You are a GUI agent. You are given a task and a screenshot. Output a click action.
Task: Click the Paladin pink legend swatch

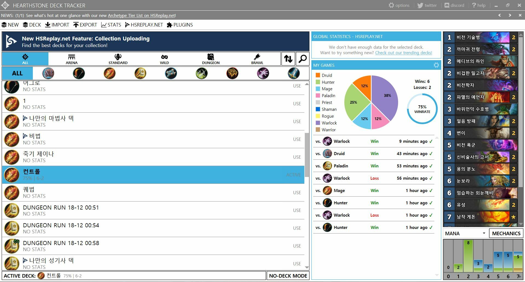pos(318,95)
